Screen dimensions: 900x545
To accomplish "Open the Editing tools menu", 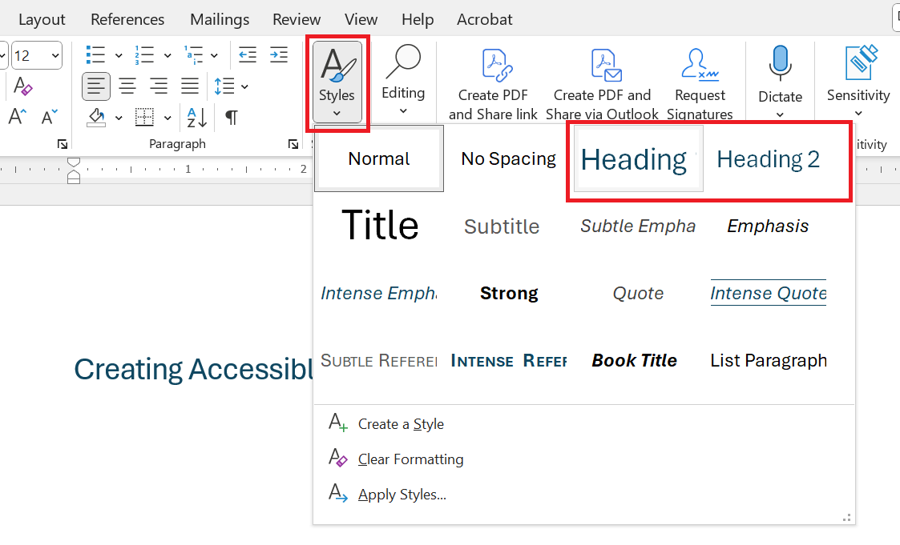I will 403,80.
